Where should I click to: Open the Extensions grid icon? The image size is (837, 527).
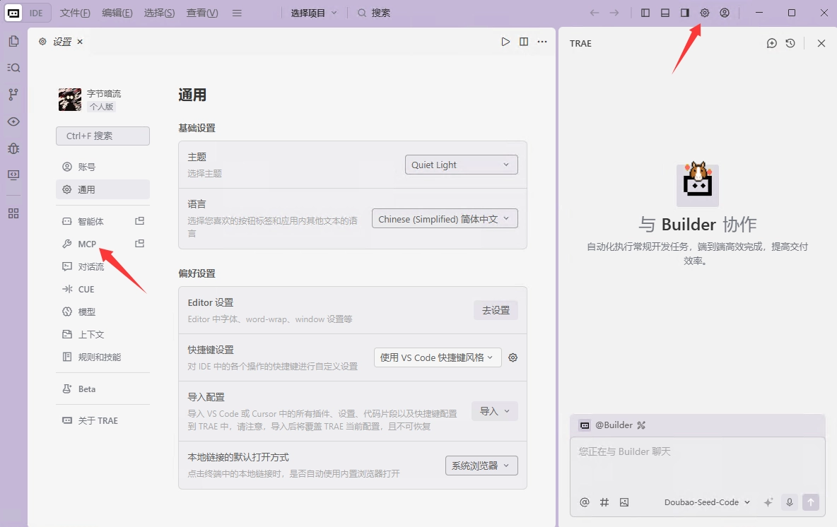14,213
